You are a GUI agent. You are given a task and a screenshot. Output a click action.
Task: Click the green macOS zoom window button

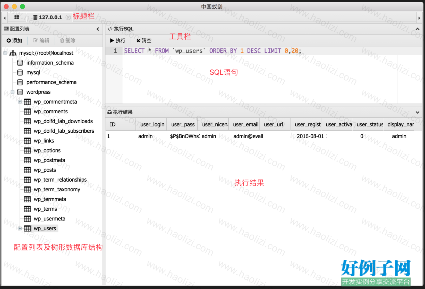(x=22, y=6)
